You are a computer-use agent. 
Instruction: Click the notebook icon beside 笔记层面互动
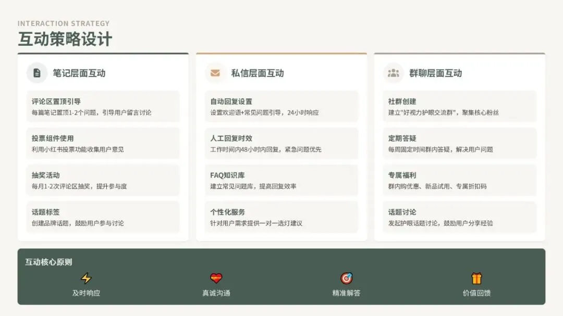click(36, 73)
